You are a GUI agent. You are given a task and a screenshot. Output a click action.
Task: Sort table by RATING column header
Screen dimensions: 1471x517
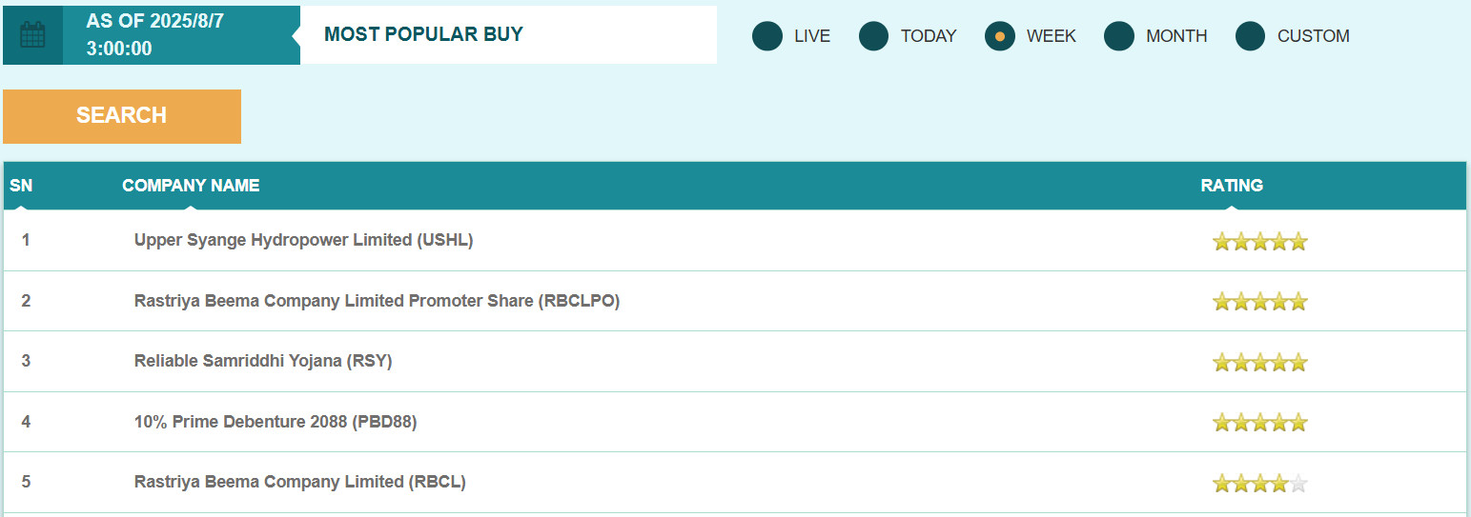(1232, 186)
